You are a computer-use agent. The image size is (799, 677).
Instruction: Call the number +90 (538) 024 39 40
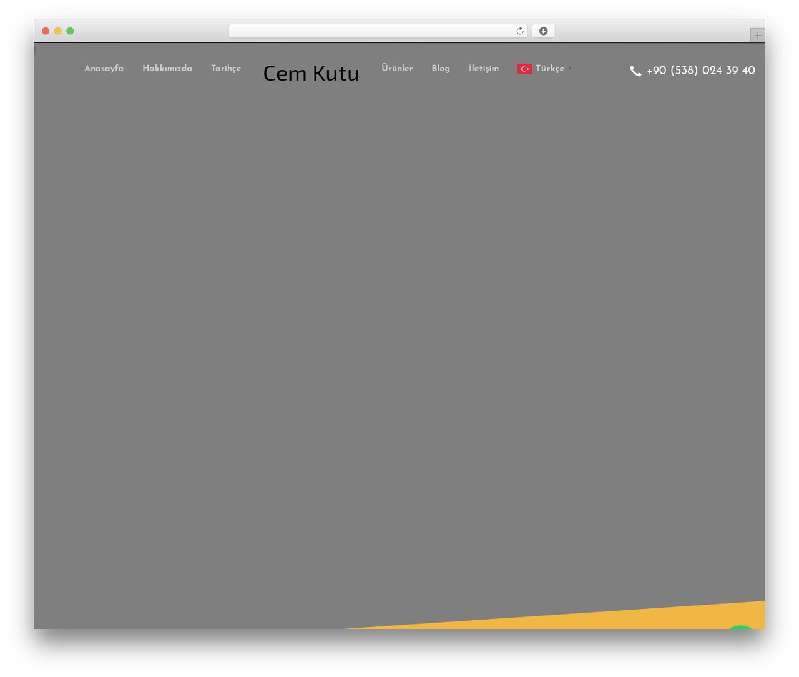(x=700, y=71)
